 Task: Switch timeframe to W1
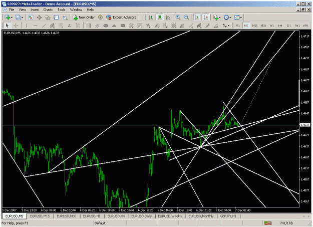(297, 26)
